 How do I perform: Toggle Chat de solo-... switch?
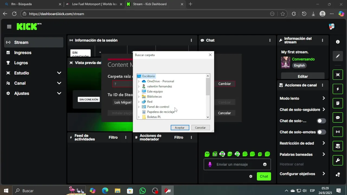322,121
